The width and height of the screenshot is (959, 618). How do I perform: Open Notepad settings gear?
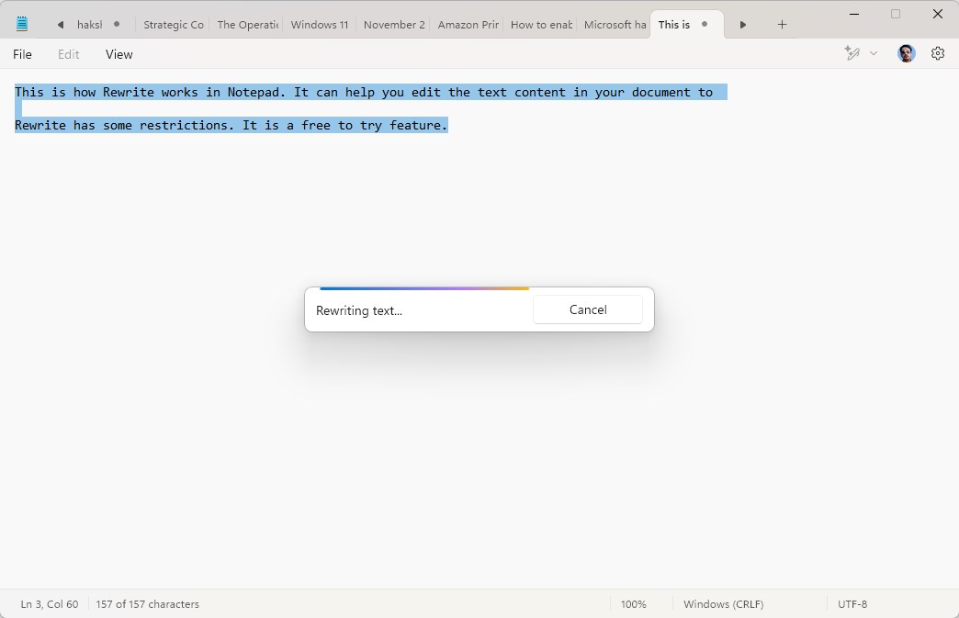point(938,54)
